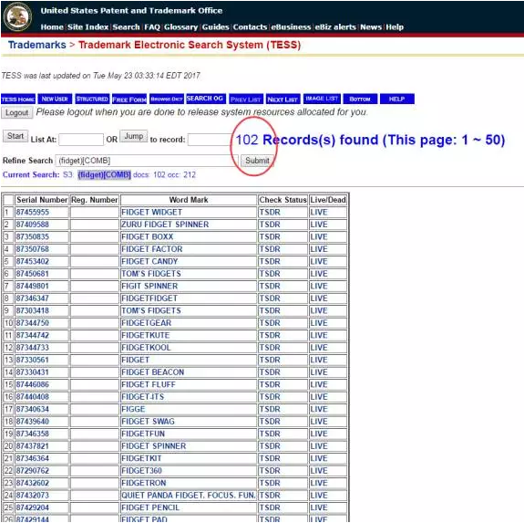Image resolution: width=524 pixels, height=523 pixels.
Task: Open the ZURU FIDGET SPINNER word mark
Action: coord(165,225)
